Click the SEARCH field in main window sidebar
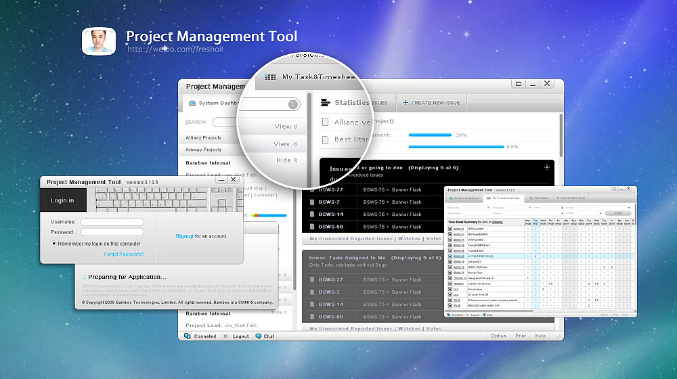This screenshot has width=677, height=379. coord(225,122)
